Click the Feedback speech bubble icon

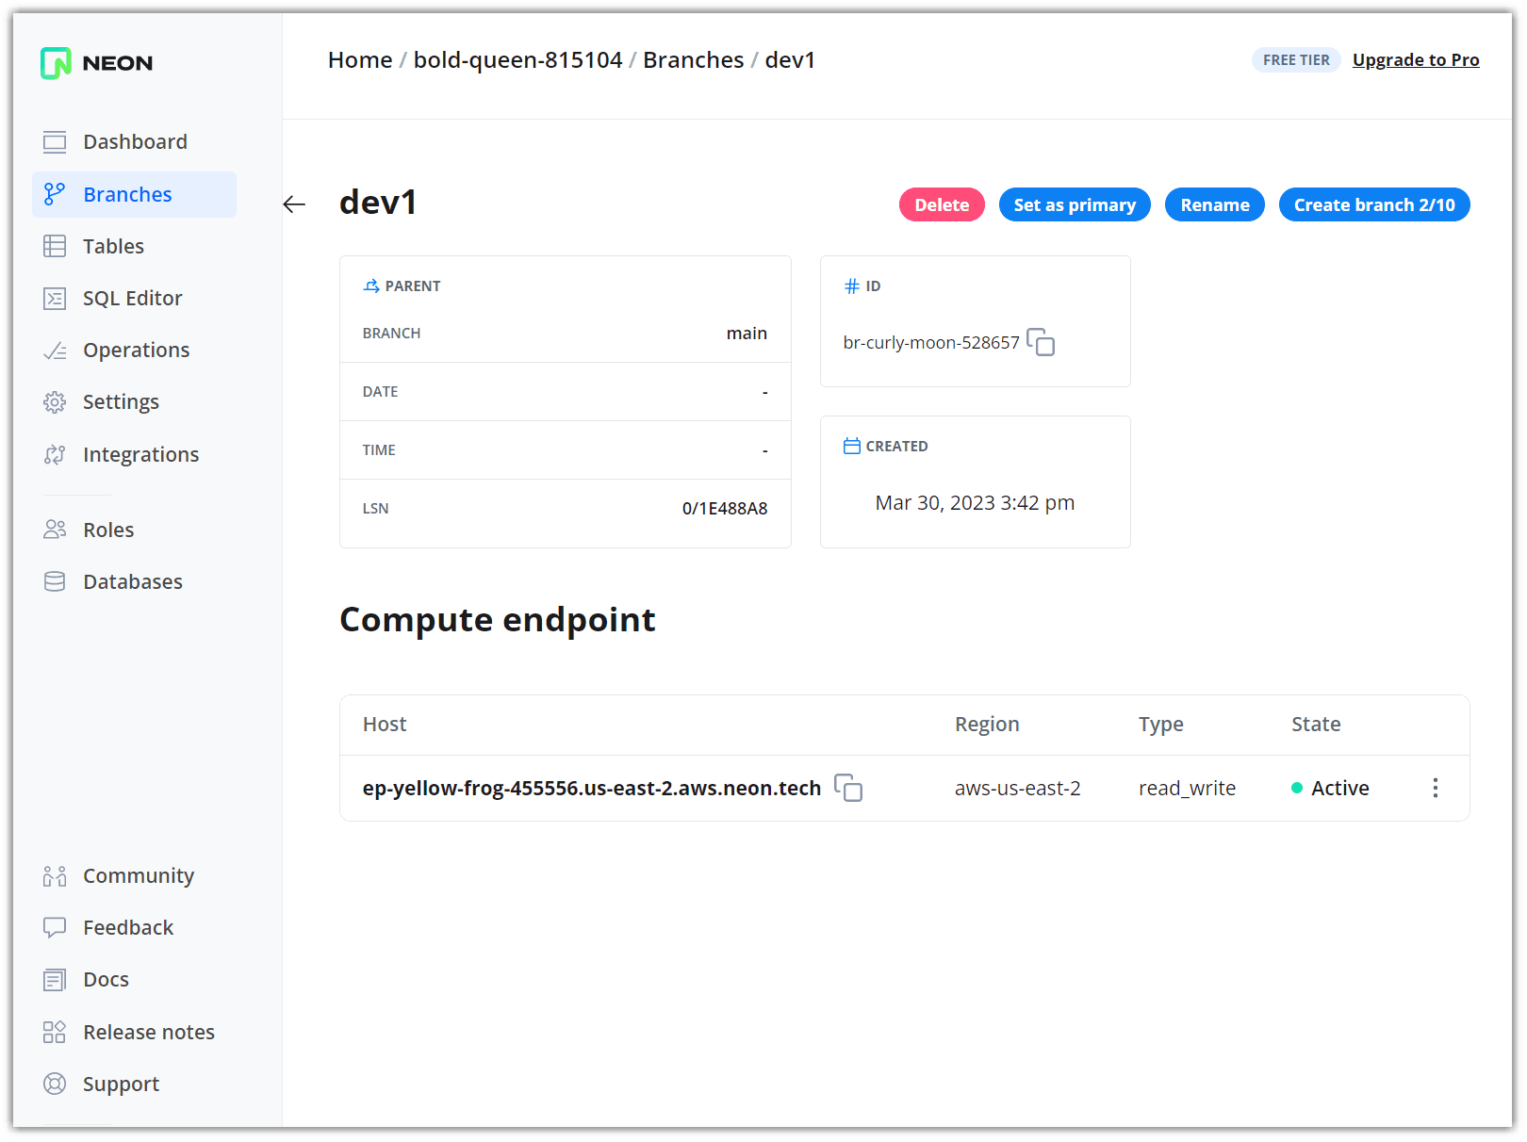pos(55,928)
